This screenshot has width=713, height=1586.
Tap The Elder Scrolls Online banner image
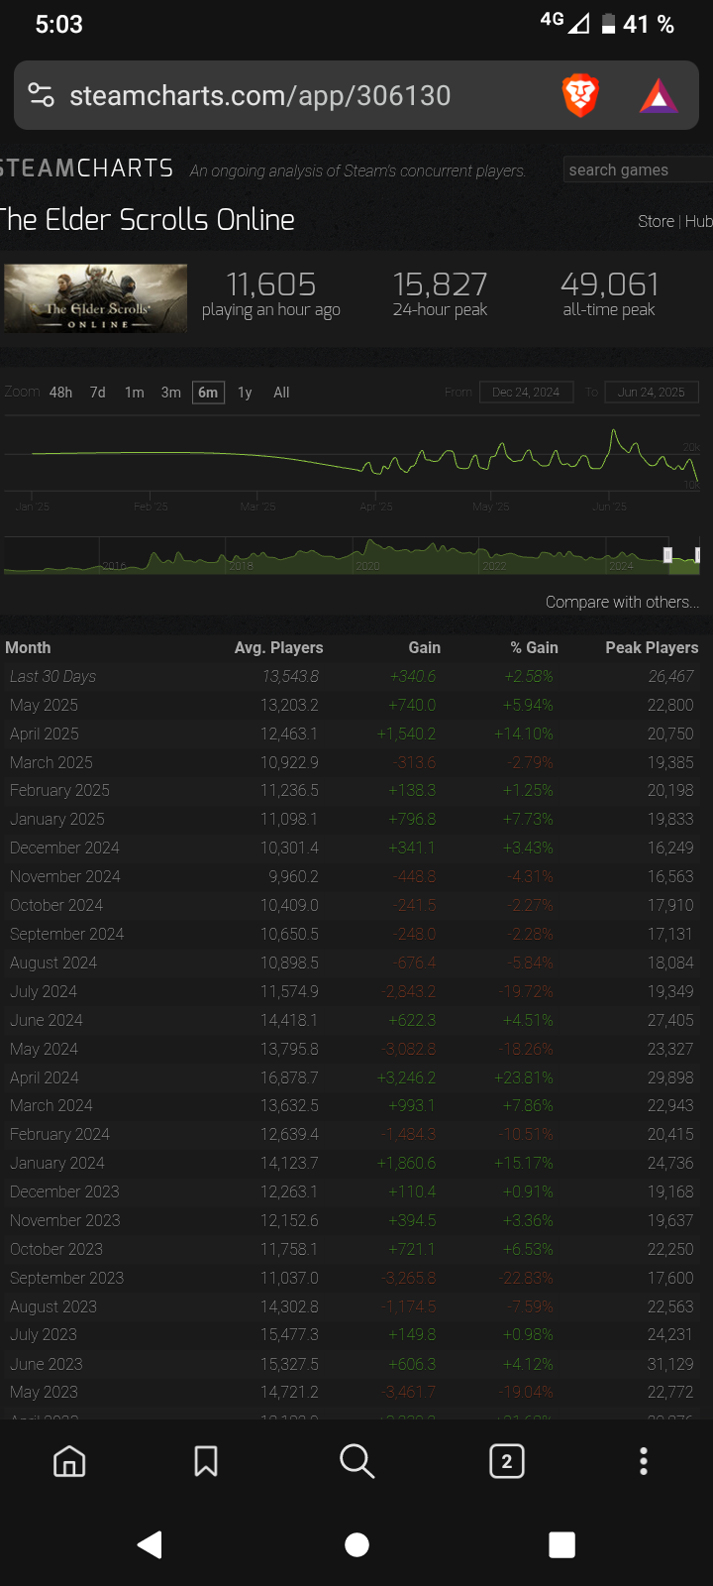[x=95, y=298]
